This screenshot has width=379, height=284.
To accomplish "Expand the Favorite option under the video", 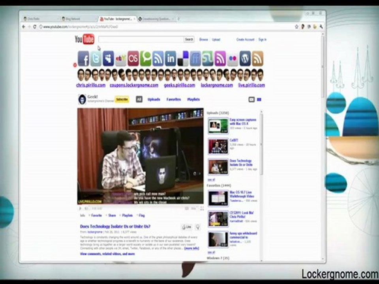I will coord(96,215).
